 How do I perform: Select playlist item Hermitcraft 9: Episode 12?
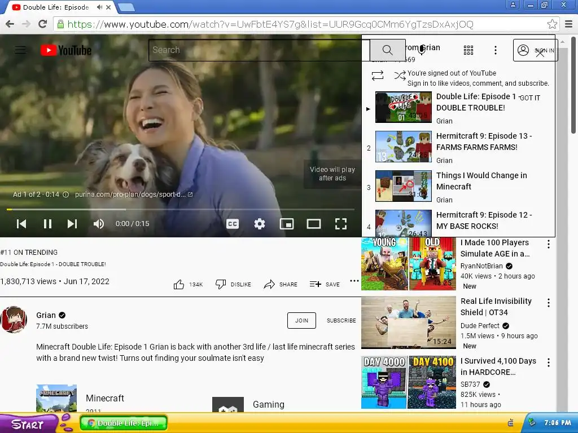coord(458,222)
